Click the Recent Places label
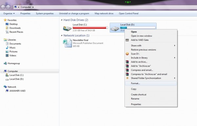Screen dimensions: 197x126 click(x=16, y=32)
